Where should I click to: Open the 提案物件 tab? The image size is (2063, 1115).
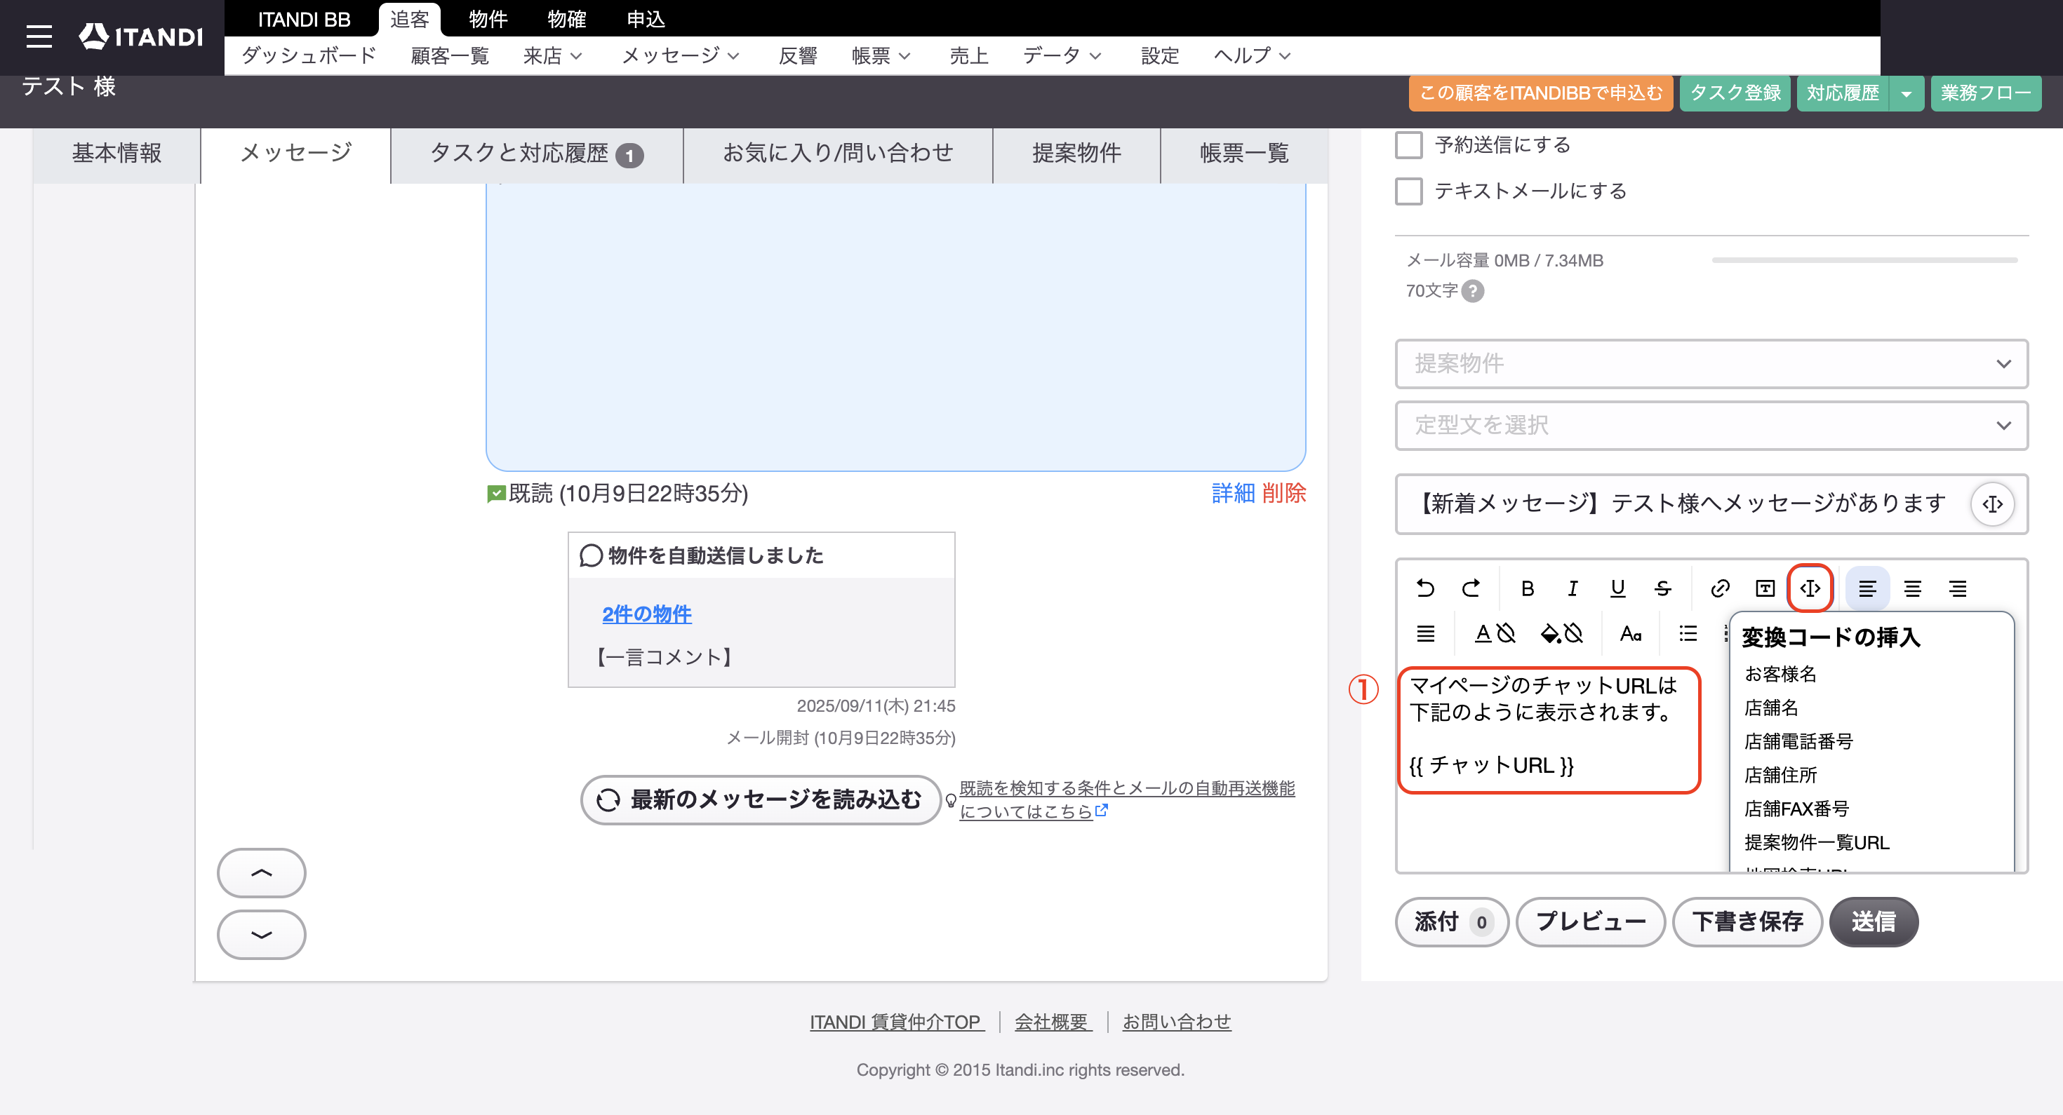pos(1076,154)
